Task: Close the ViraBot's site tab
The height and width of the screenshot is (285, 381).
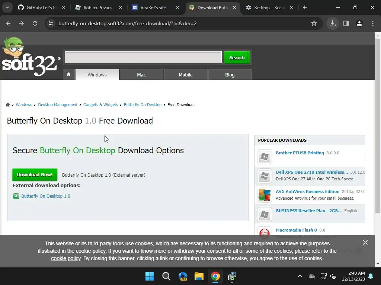Action: pos(177,7)
